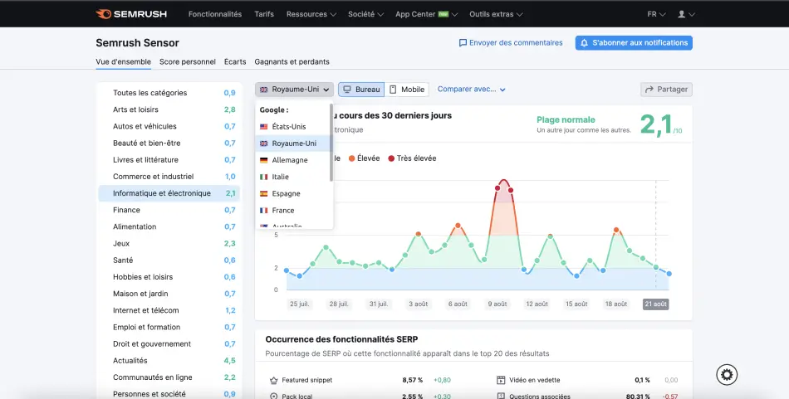Image resolution: width=789 pixels, height=399 pixels.
Task: Click the 21 août date marker
Action: pos(655,304)
